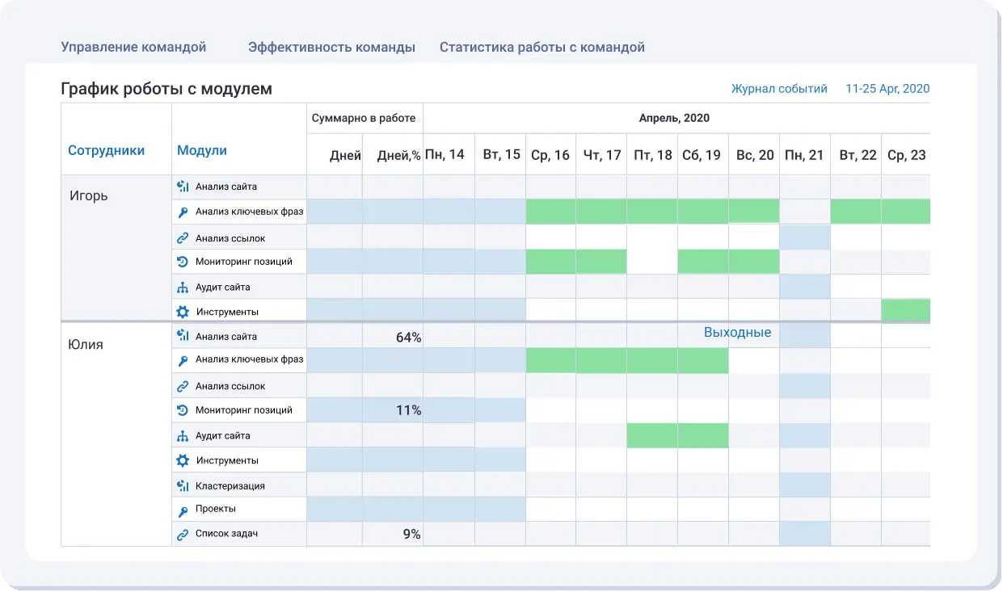Open the Журнал событий log
The height and width of the screenshot is (592, 1003).
tap(779, 89)
